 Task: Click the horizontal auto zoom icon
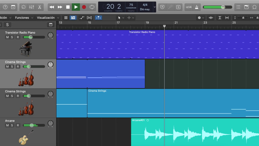[x=227, y=18]
